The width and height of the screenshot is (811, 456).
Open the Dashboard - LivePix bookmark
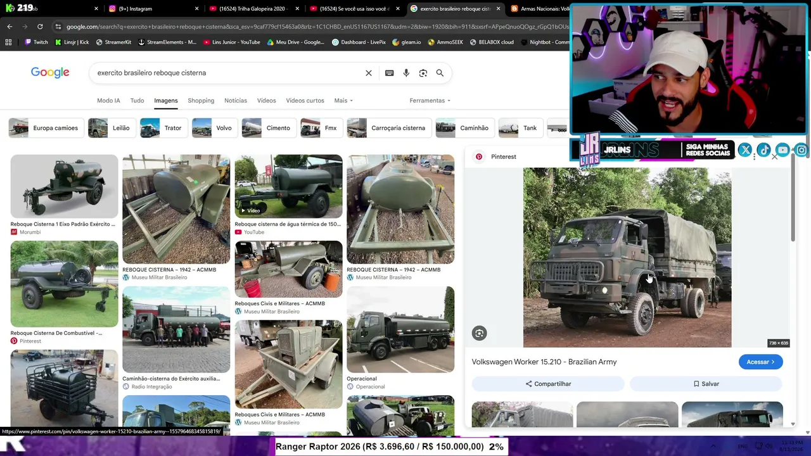coord(359,42)
